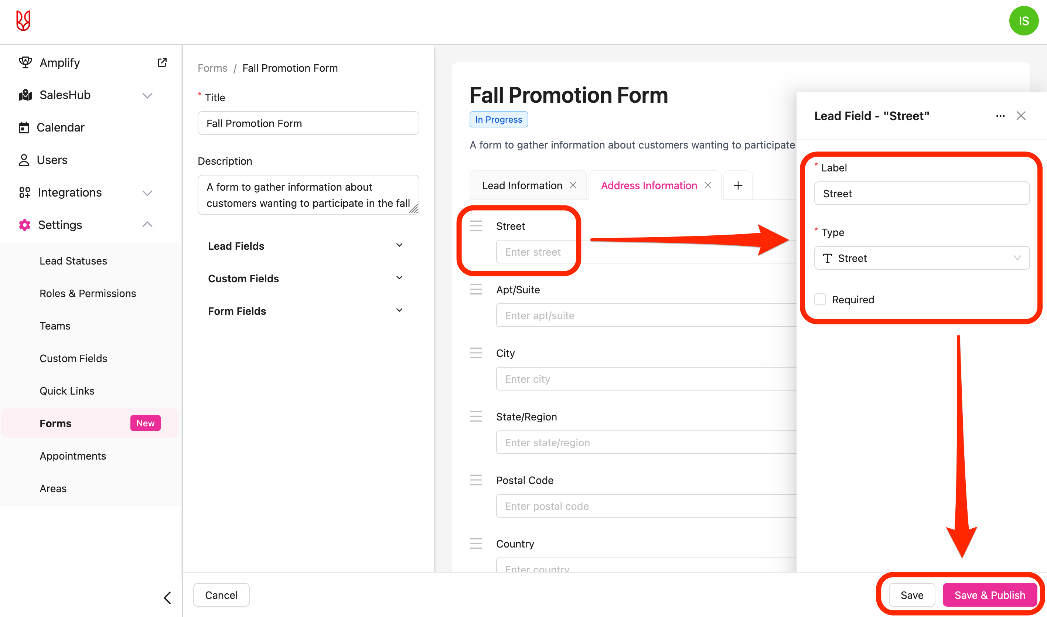This screenshot has height=617, width=1047.
Task: Go to Forms in the breadcrumb
Action: 212,68
